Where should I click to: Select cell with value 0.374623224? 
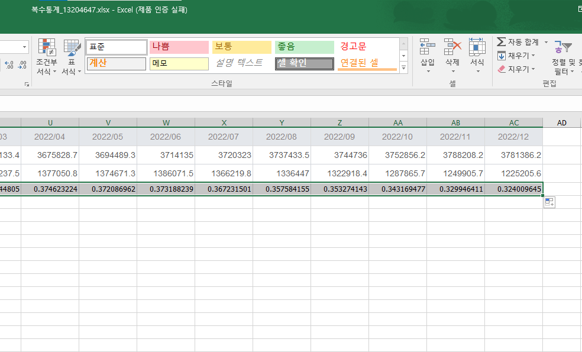[x=50, y=189]
